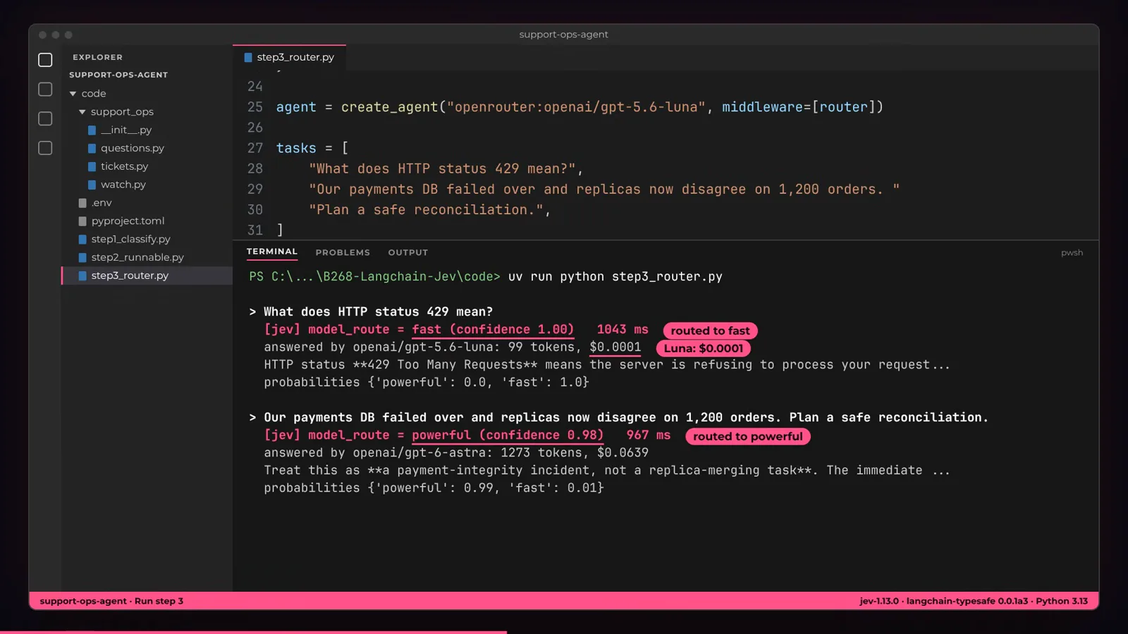Image resolution: width=1128 pixels, height=634 pixels.
Task: Click the blue file icon of watch.py
Action: 92,185
